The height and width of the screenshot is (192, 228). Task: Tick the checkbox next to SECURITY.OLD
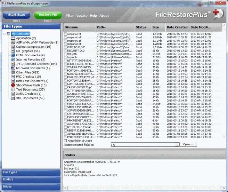[x=65, y=51]
